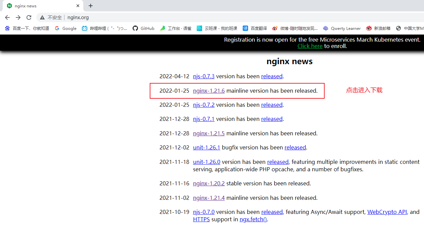
Task: Open the WebCrypto API link
Action: tap(387, 212)
